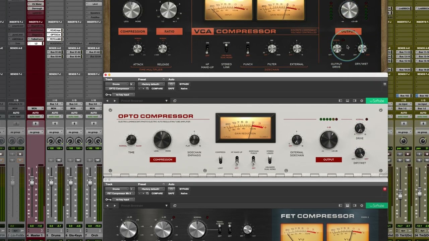Click red target icon in FET Compressor window
This screenshot has height=241, width=429.
[385, 189]
